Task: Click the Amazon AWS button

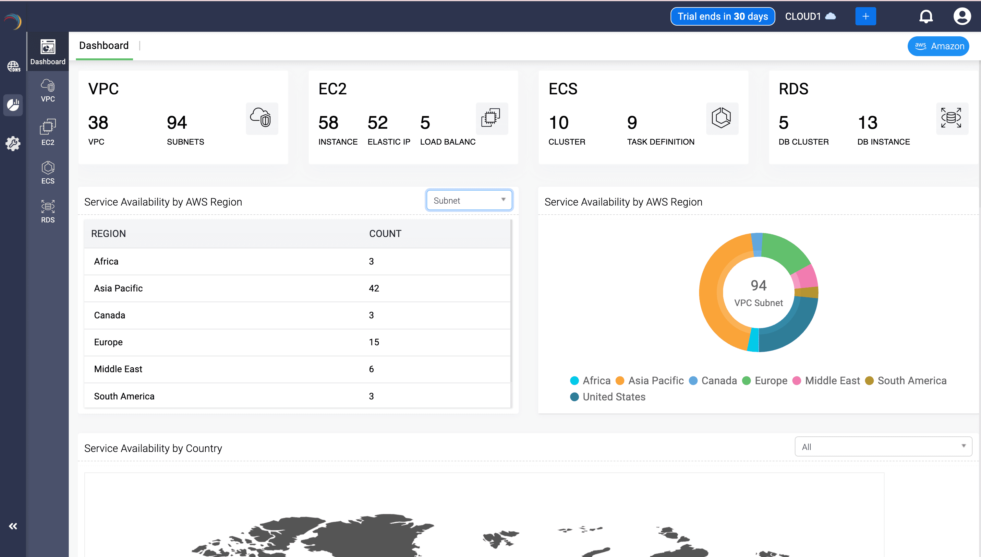Action: pos(938,46)
